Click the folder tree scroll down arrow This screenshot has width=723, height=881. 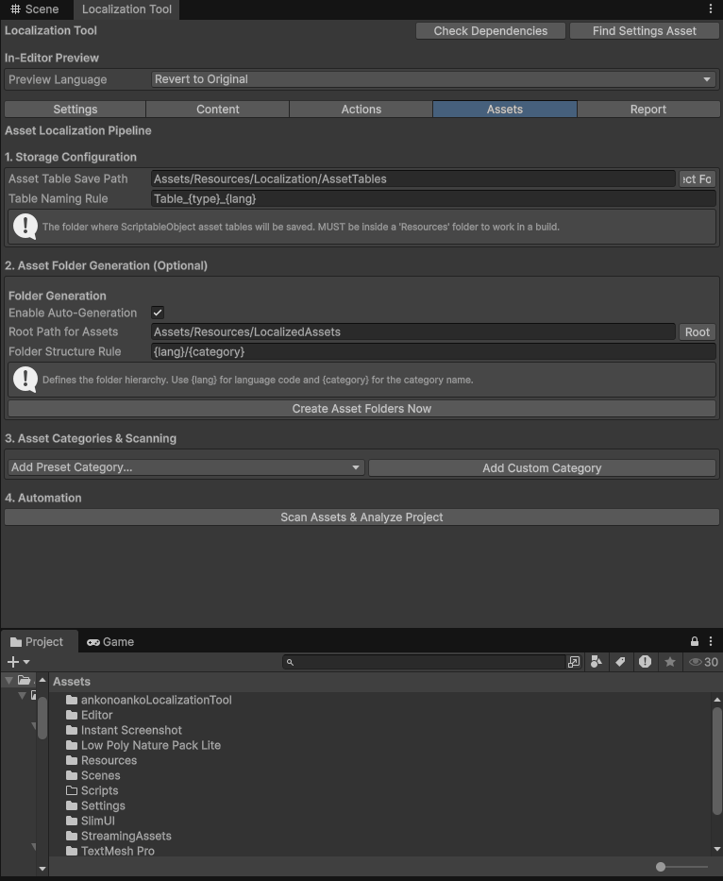(x=42, y=869)
